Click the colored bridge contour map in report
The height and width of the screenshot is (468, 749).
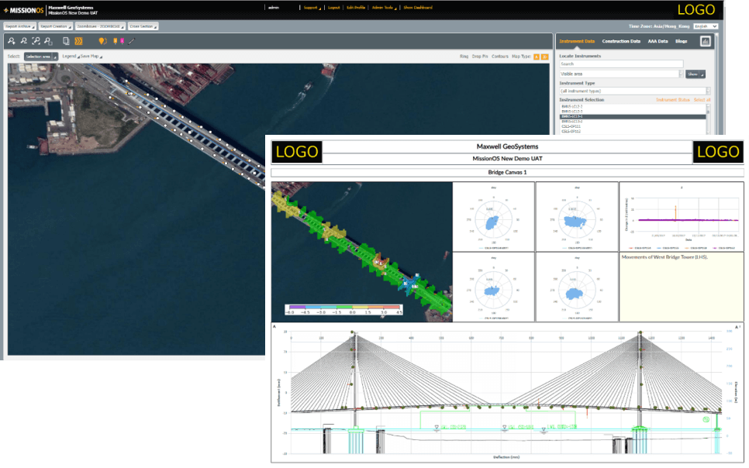(361, 252)
